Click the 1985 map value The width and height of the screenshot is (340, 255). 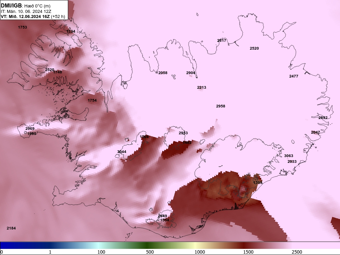(32, 134)
